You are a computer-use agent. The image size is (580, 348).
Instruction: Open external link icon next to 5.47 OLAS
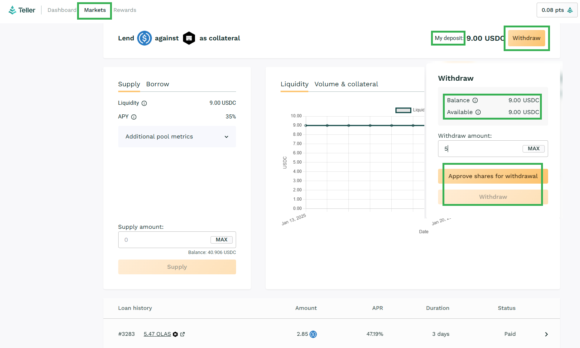182,334
